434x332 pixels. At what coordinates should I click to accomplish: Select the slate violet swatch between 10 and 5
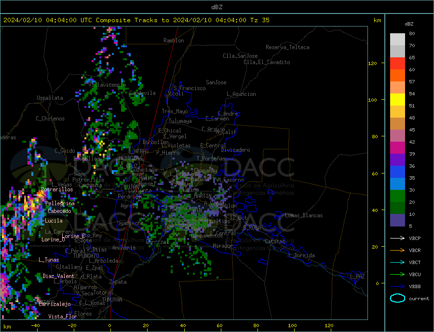click(x=397, y=220)
